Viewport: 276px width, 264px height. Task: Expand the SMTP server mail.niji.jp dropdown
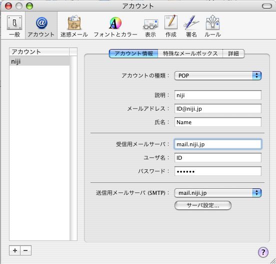tap(217, 193)
